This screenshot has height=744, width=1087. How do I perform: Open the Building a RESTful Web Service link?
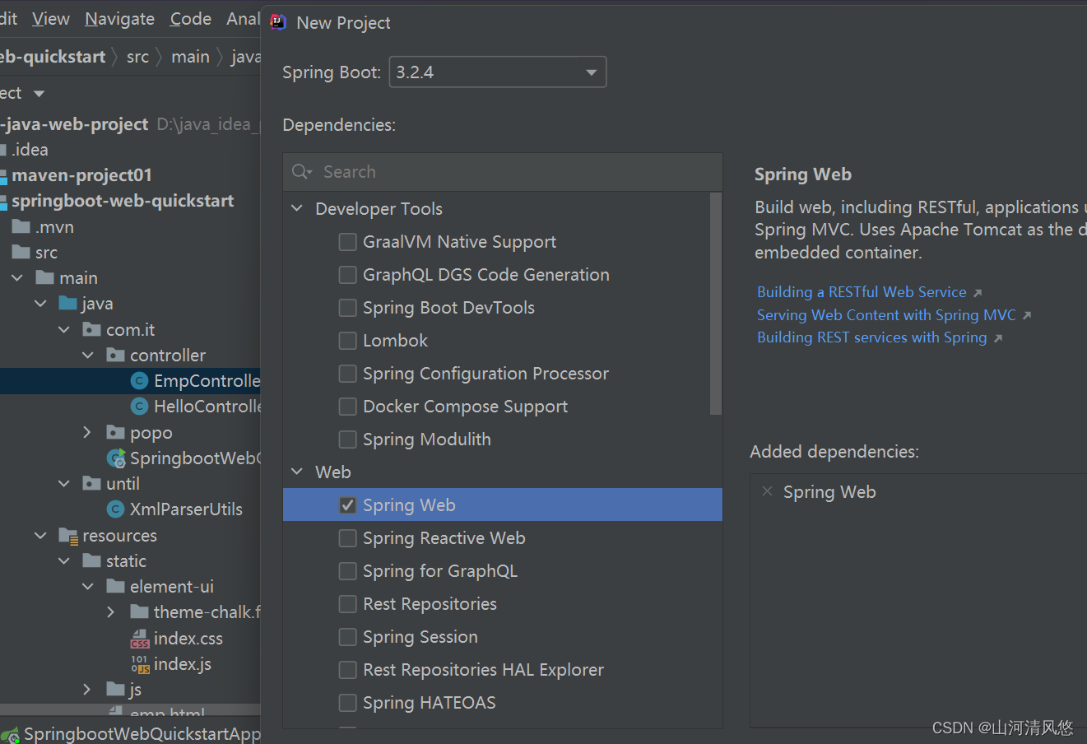(x=862, y=292)
